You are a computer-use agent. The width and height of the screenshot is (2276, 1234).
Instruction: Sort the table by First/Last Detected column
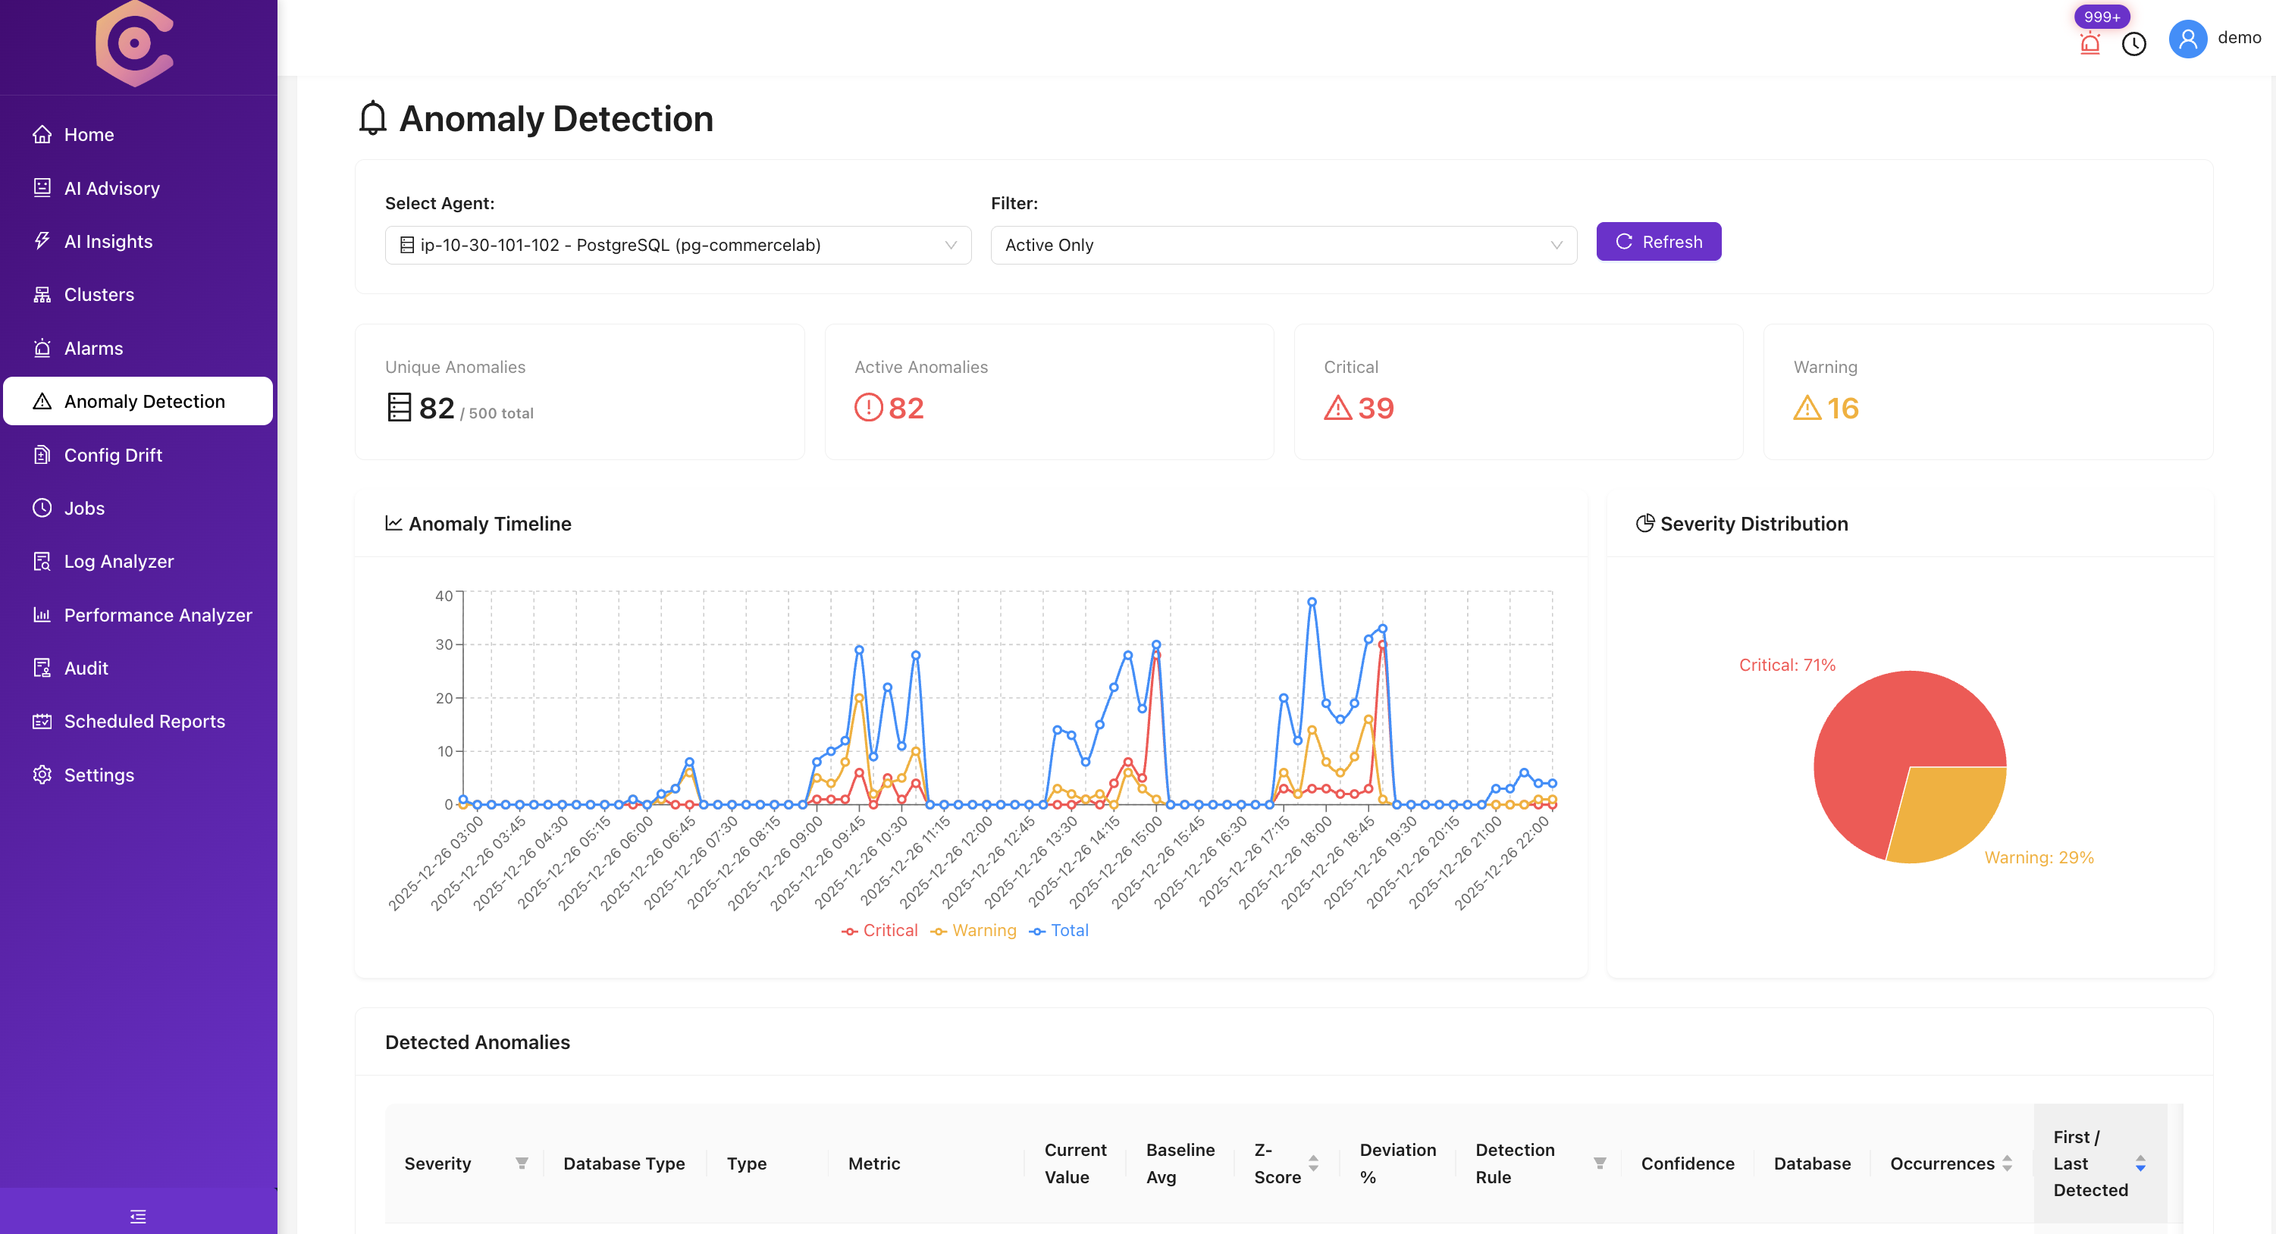[x=2141, y=1164]
